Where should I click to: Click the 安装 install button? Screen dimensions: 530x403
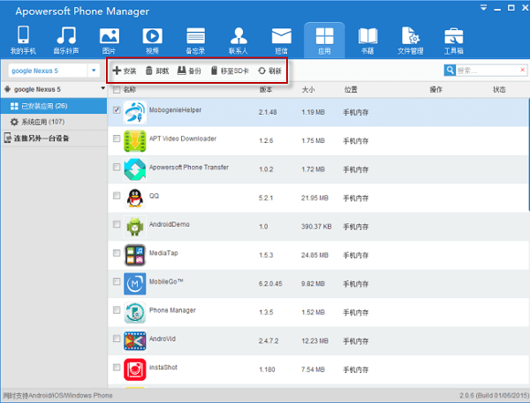[125, 70]
